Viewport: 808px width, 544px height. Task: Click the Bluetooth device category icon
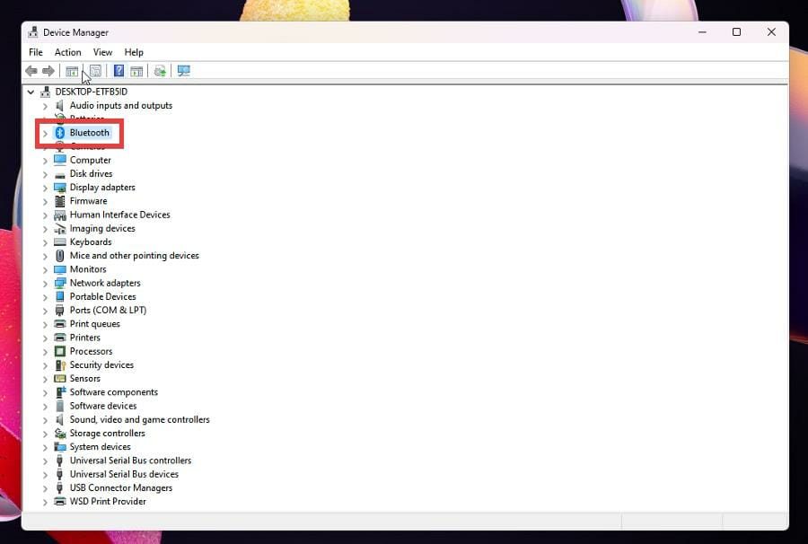click(x=60, y=133)
